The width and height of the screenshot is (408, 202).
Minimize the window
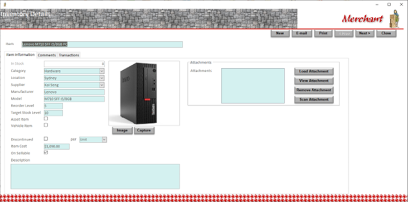[377, 5]
